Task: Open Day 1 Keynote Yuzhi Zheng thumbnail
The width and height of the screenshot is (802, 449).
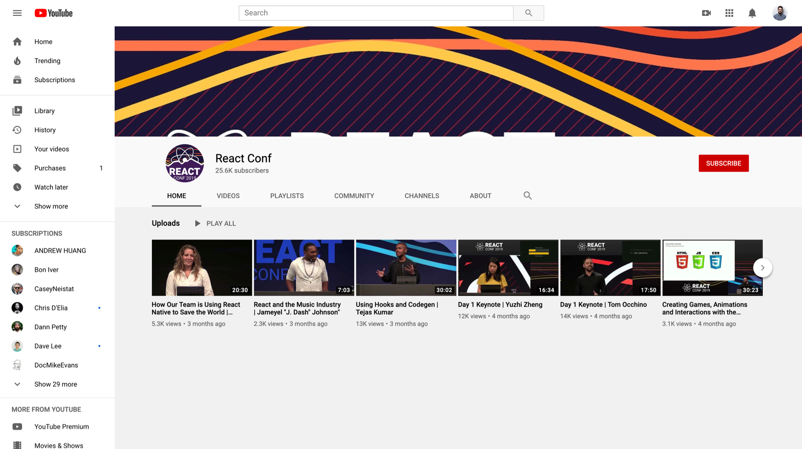Action: coord(508,268)
